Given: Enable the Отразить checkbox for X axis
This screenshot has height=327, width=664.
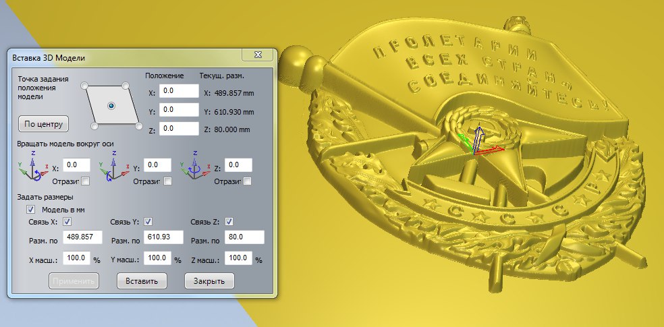Looking at the screenshot, I should pyautogui.click(x=86, y=181).
